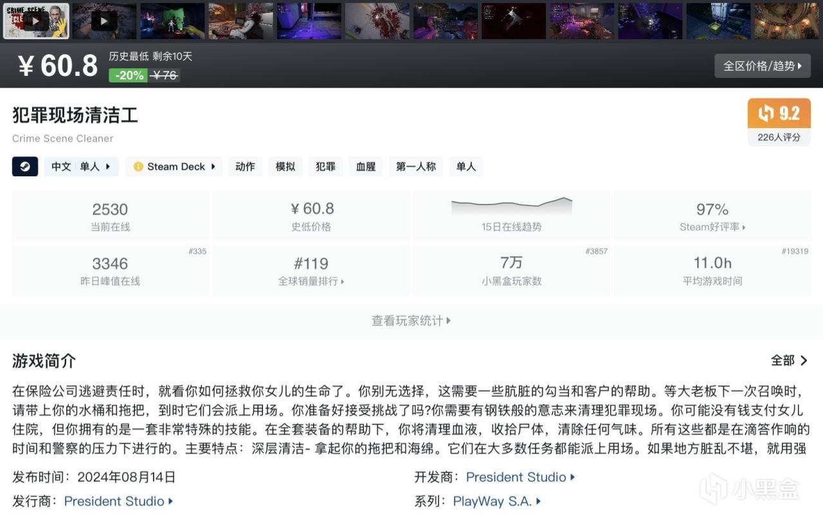Click the #3857 rank label
The image size is (823, 518).
[x=596, y=252]
